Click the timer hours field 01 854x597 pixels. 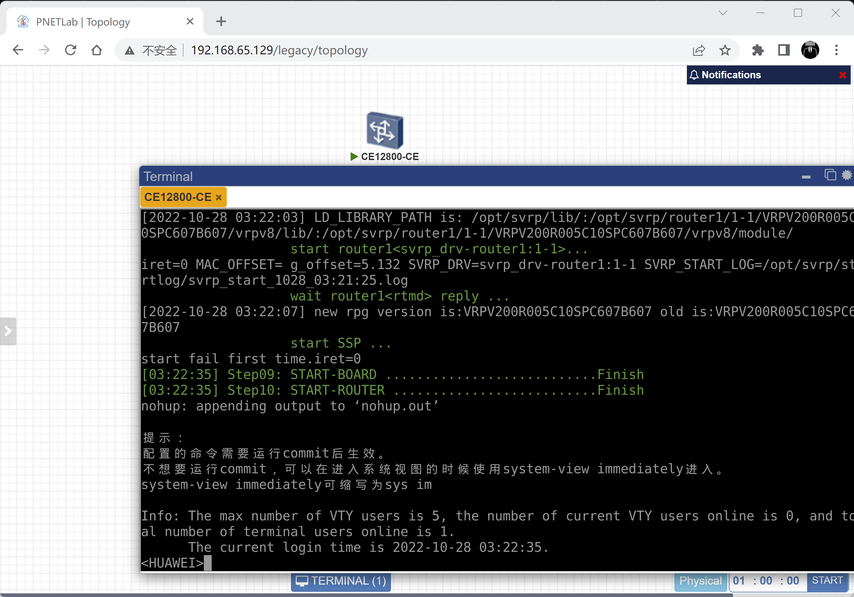pos(739,581)
